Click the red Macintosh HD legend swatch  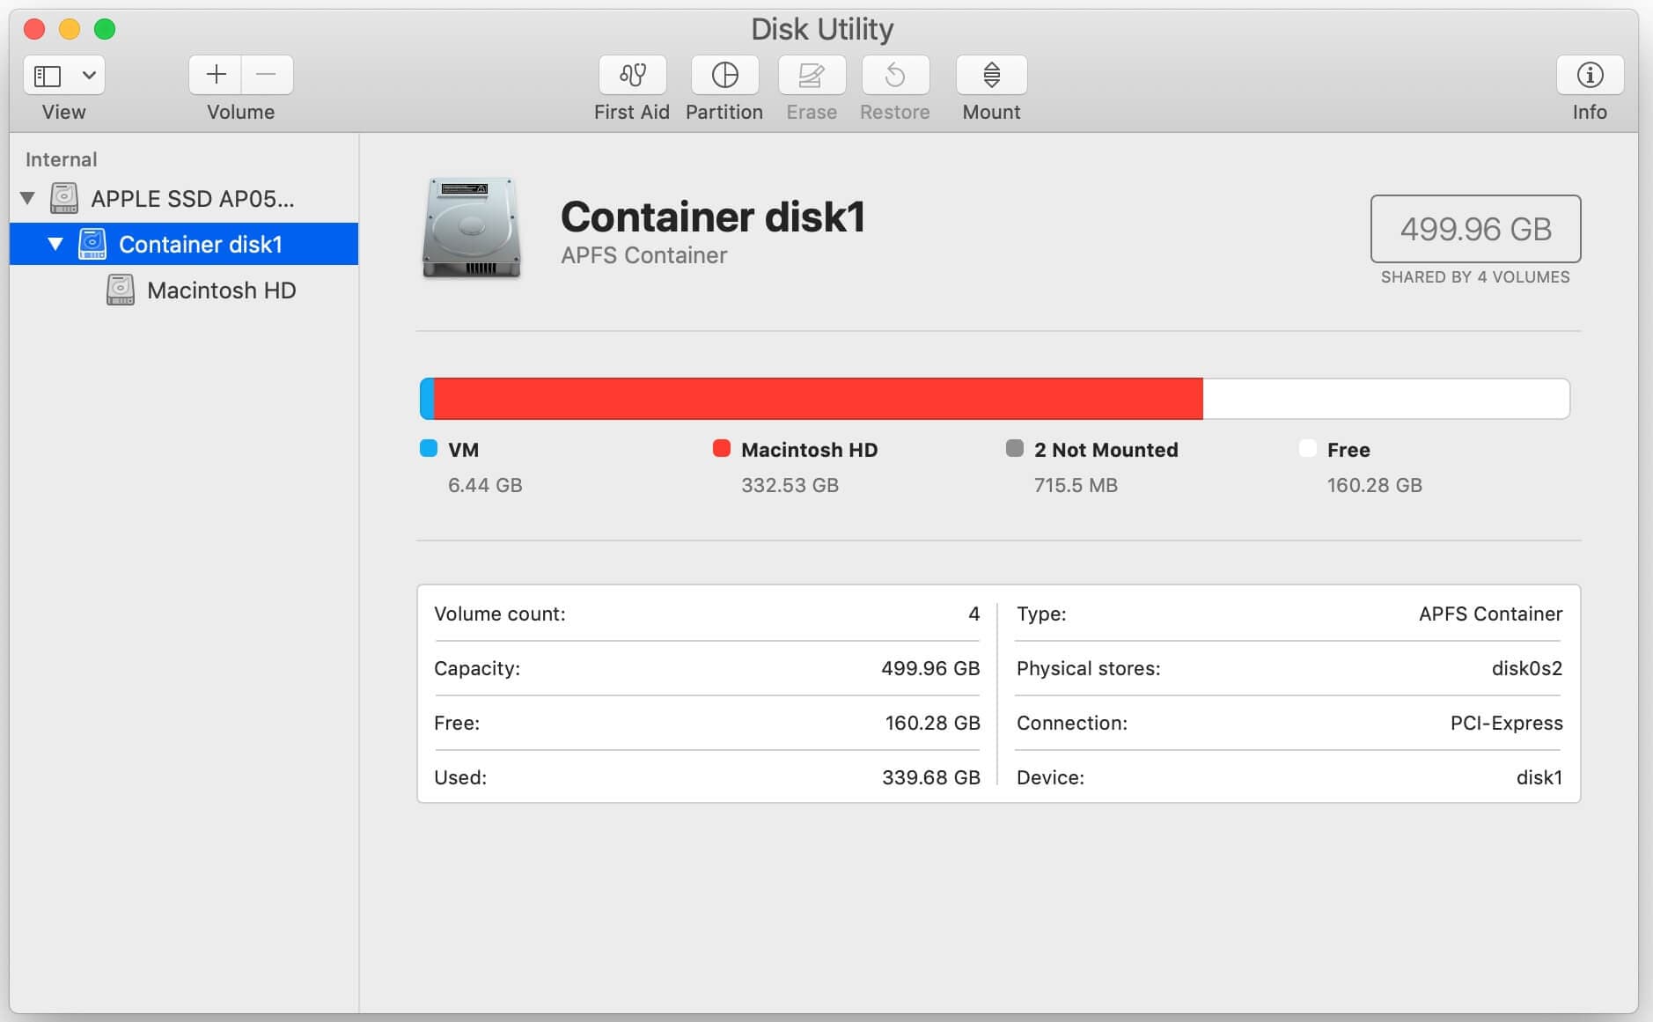pos(722,449)
